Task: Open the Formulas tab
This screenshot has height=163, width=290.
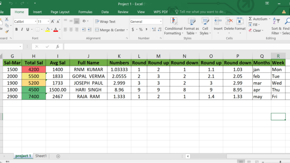Action: pyautogui.click(x=85, y=12)
